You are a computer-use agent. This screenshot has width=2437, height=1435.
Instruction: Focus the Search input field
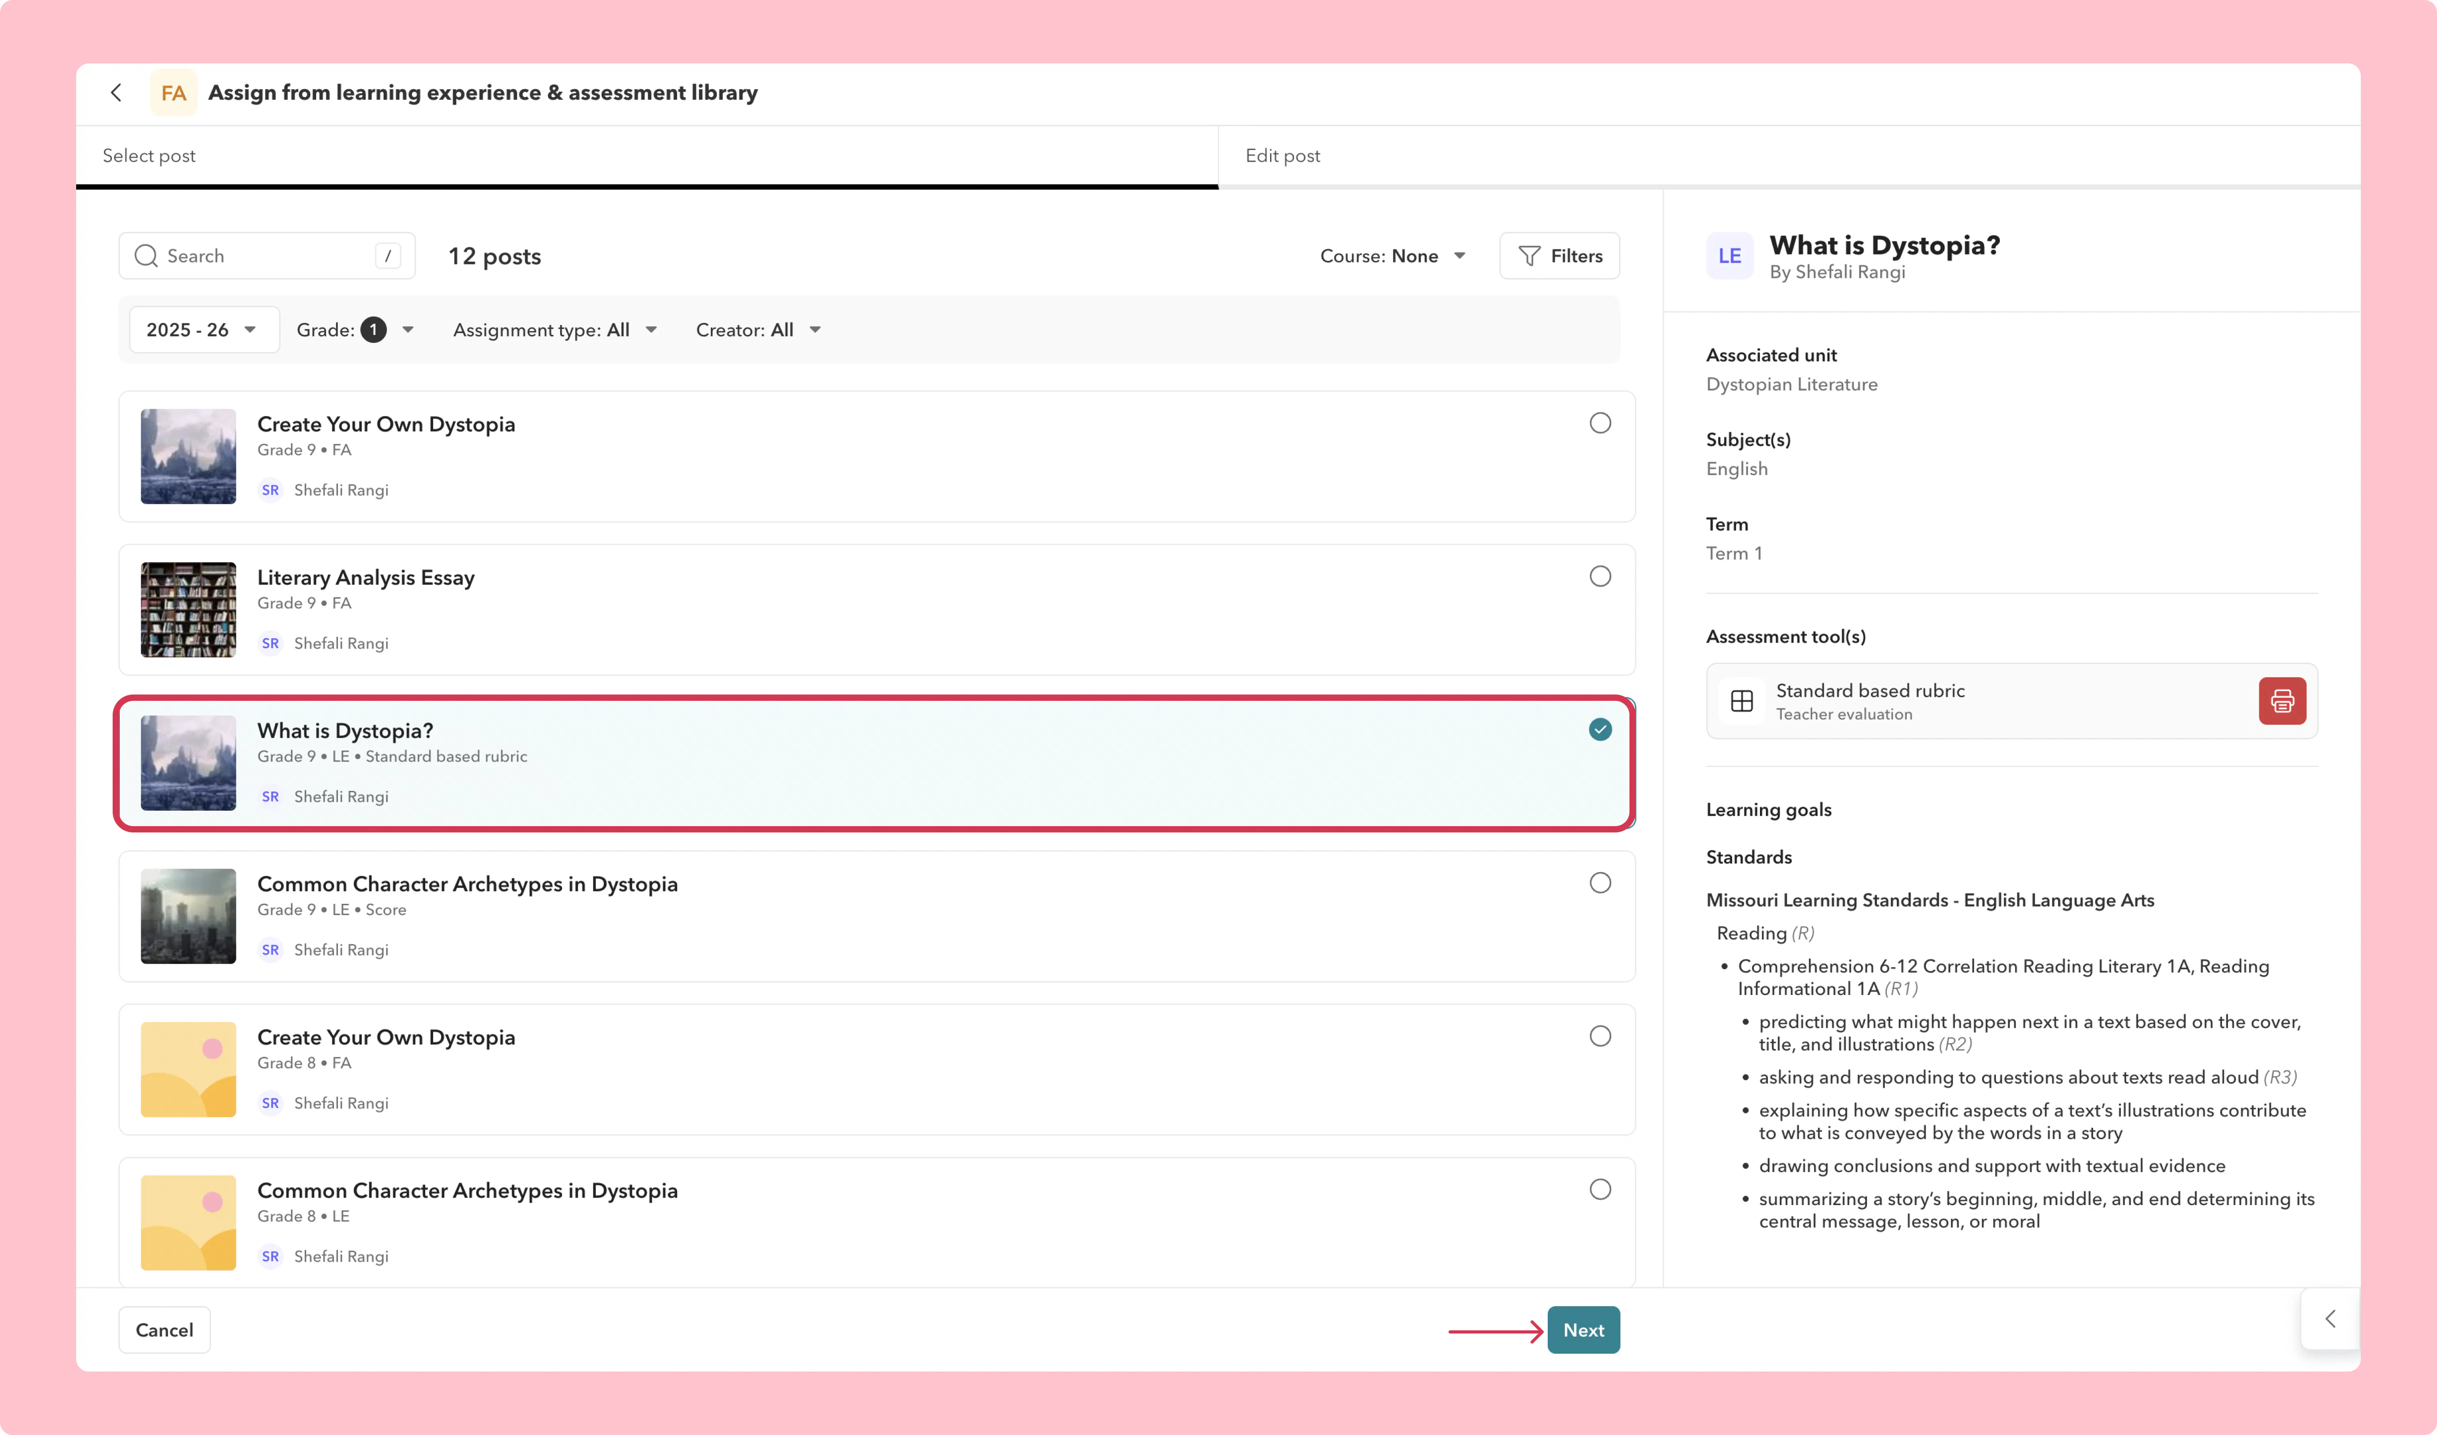(x=267, y=255)
